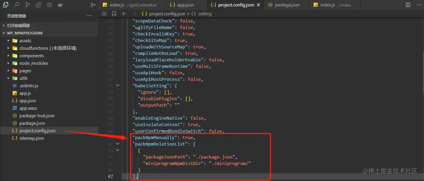
Task: Expand the utils folder
Action: [x=49, y=78]
